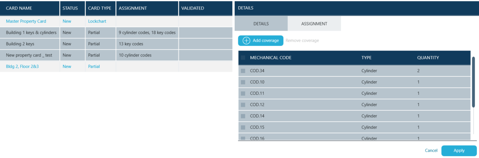
Task: Click the coverage list vertical scrollbar
Action: tap(473, 81)
